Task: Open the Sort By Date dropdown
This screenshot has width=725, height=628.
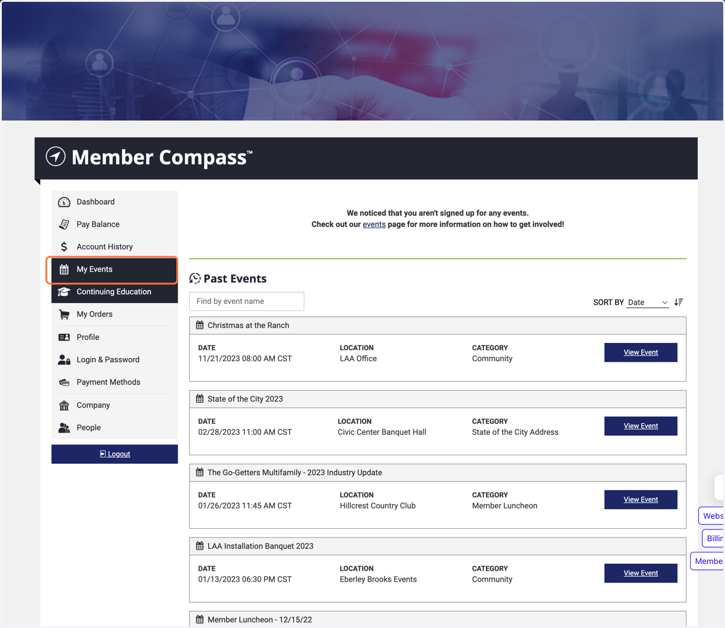Action: point(647,302)
